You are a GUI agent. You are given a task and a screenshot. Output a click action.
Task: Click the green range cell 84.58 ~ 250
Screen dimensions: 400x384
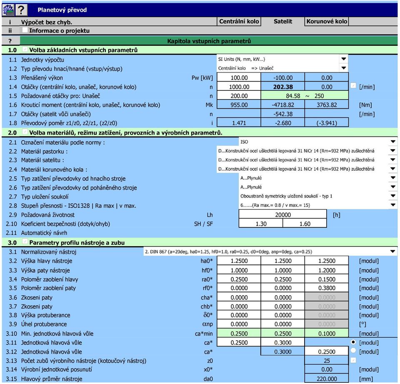click(x=305, y=96)
